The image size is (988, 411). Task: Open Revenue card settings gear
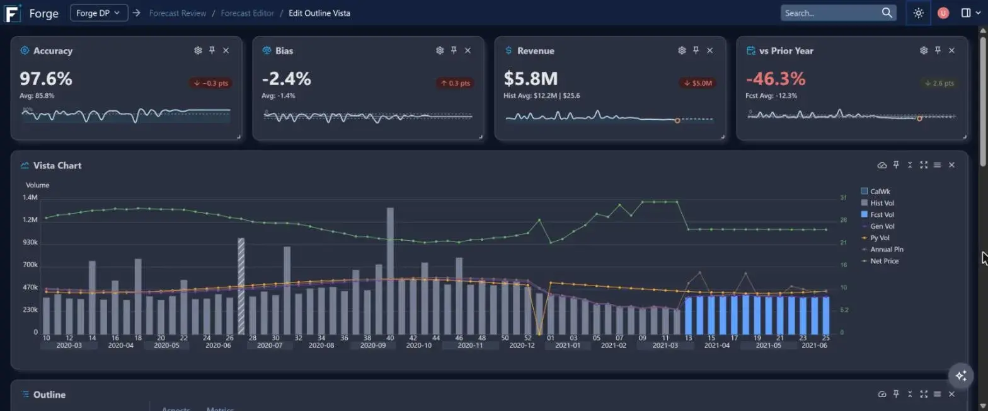coord(682,50)
